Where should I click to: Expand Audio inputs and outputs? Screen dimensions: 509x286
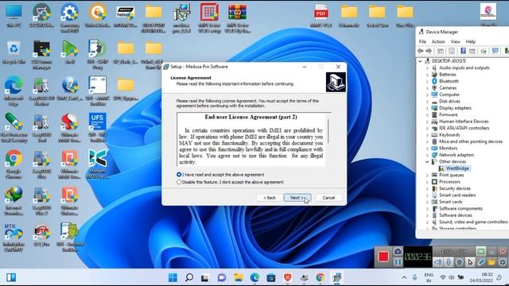pos(427,68)
